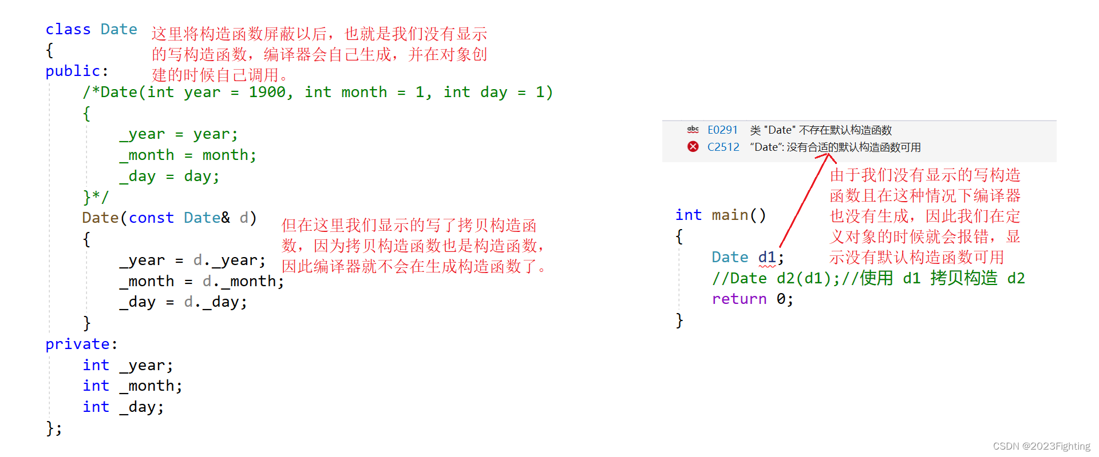Click the red error icon beside C2512

[693, 147]
